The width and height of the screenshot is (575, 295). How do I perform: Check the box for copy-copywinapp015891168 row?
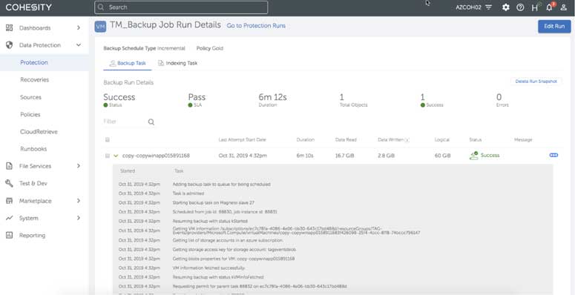tap(108, 156)
